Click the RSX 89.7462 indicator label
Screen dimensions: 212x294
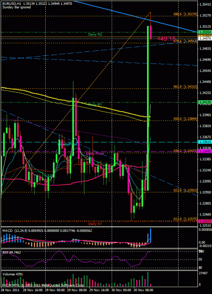(x=12, y=253)
